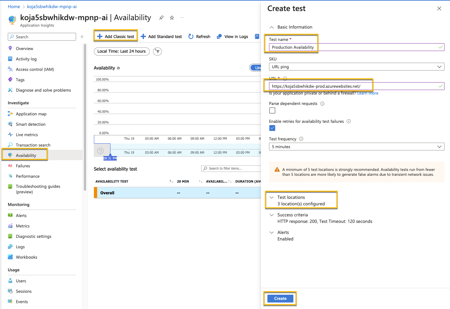Click the Alerts icon under Monitoring
This screenshot has width=450, height=309.
pos(10,215)
